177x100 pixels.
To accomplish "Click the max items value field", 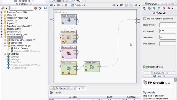I will click(168, 37).
